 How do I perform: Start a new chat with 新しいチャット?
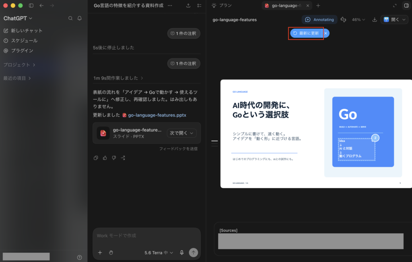[x=23, y=31]
